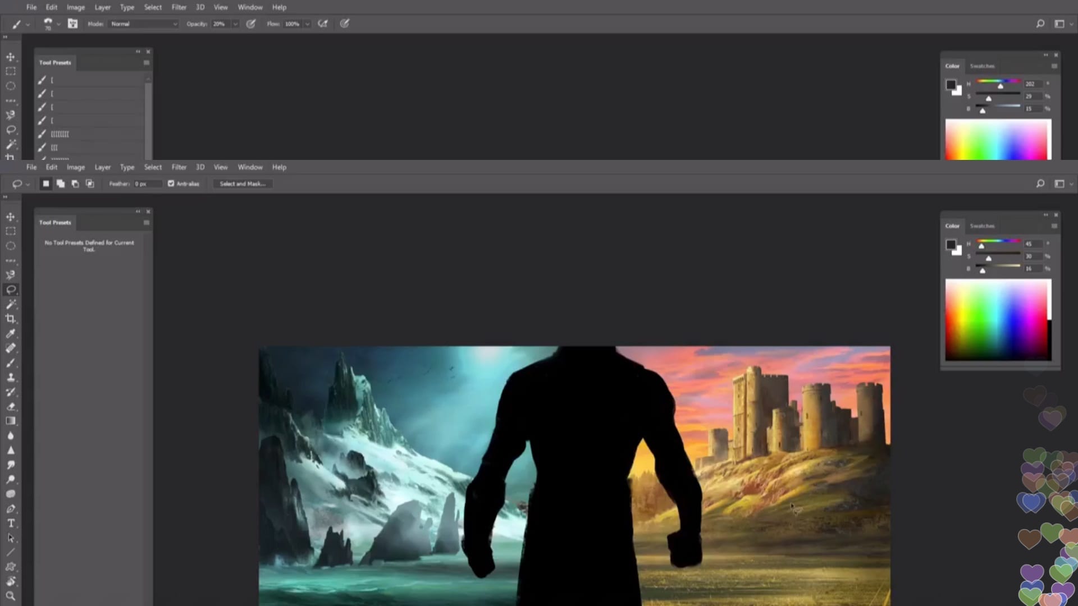This screenshot has width=1078, height=606.
Task: Click the Zoom tool magnifier
Action: [x=11, y=596]
